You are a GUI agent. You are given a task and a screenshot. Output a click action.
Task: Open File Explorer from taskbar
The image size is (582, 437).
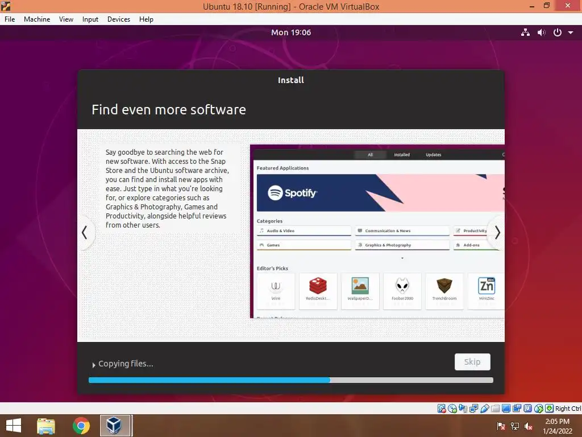[x=46, y=426]
